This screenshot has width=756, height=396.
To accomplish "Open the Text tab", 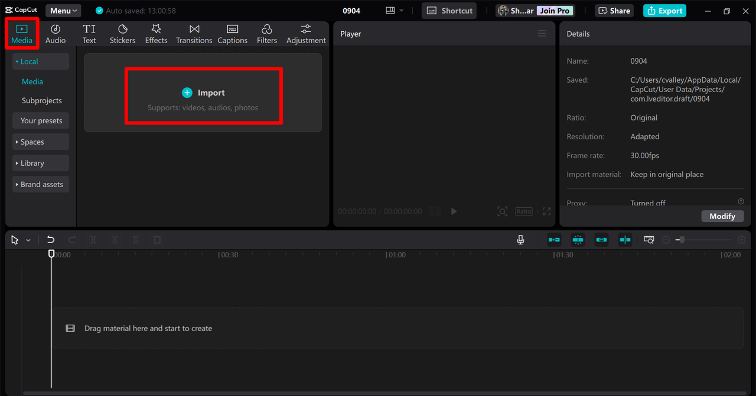I will coord(89,34).
